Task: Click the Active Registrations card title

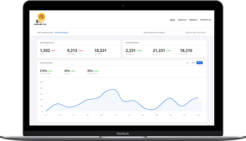Action: coord(47,43)
